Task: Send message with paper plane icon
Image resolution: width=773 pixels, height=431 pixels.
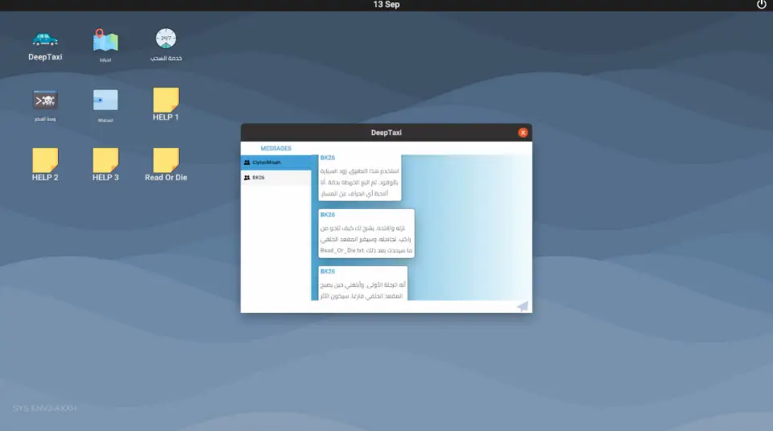Action: (523, 306)
